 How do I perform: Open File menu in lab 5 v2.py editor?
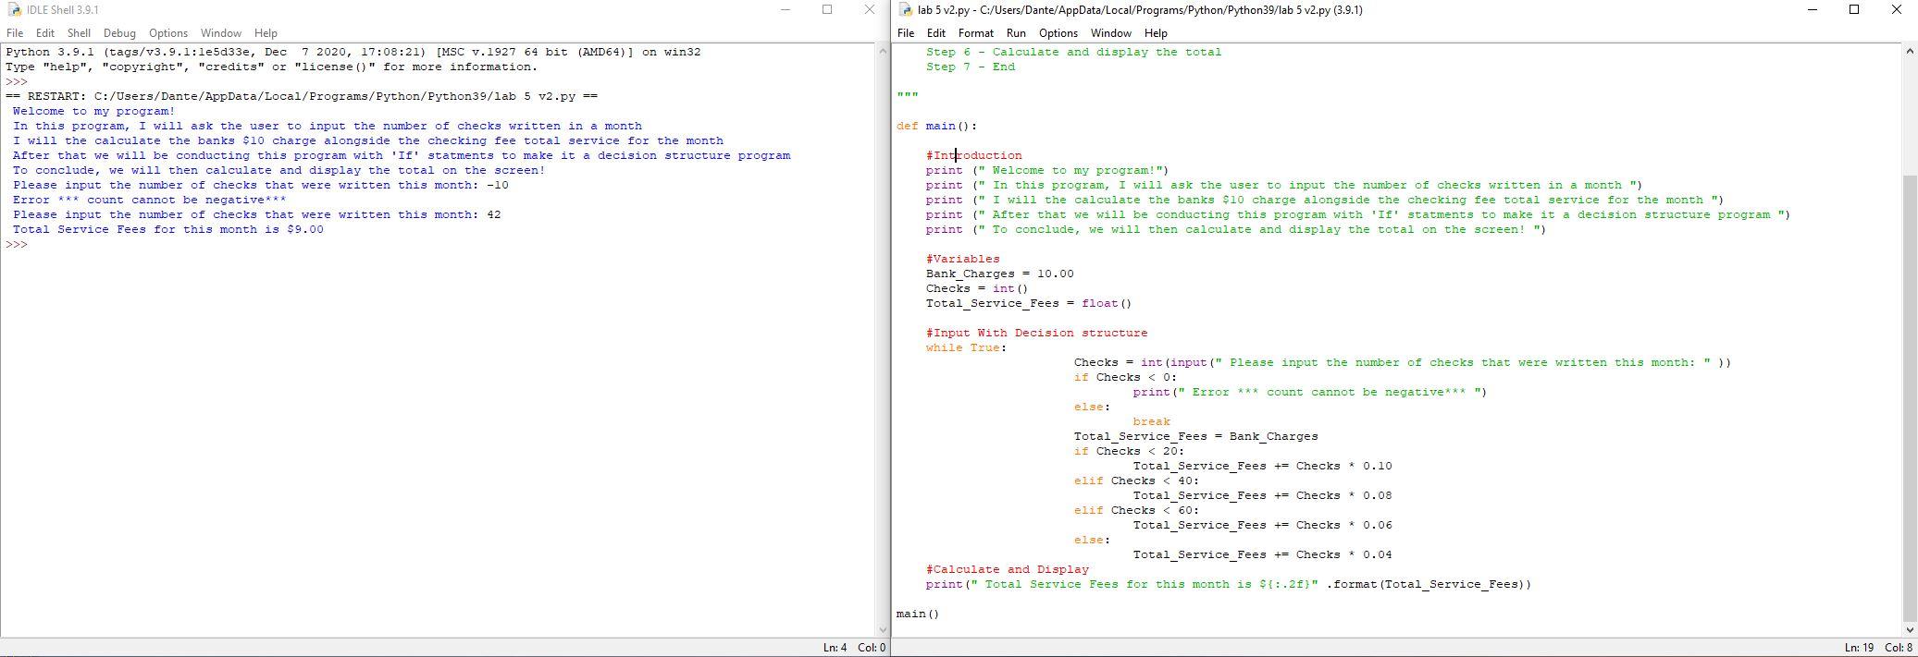[906, 32]
